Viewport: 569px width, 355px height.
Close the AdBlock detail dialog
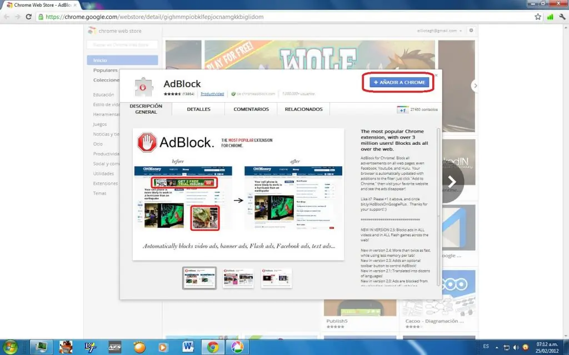tap(436, 75)
